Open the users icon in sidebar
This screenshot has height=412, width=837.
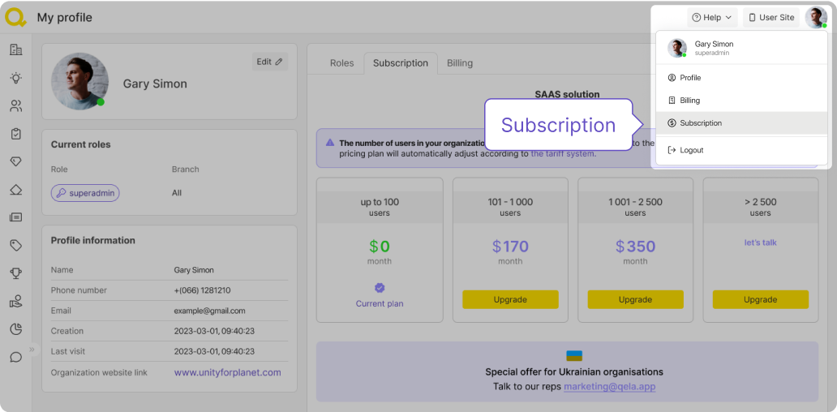[15, 105]
